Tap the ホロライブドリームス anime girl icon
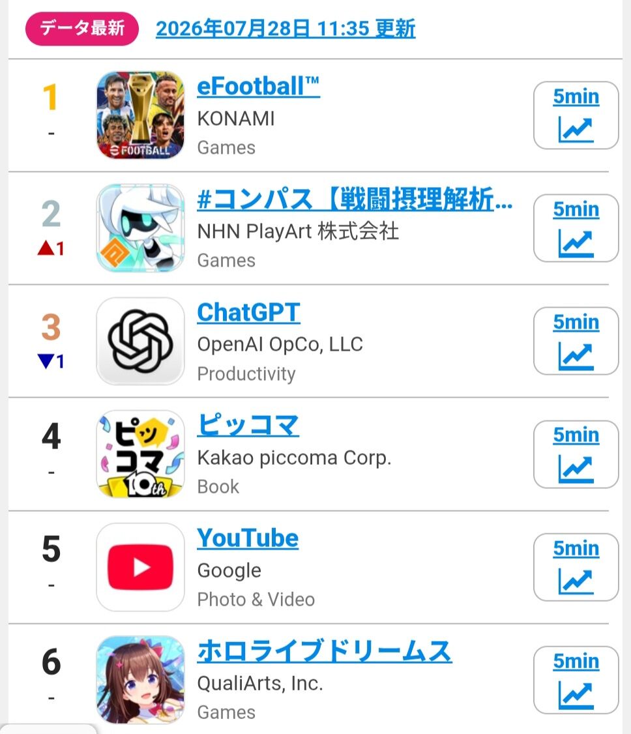This screenshot has width=631, height=734. click(x=140, y=680)
